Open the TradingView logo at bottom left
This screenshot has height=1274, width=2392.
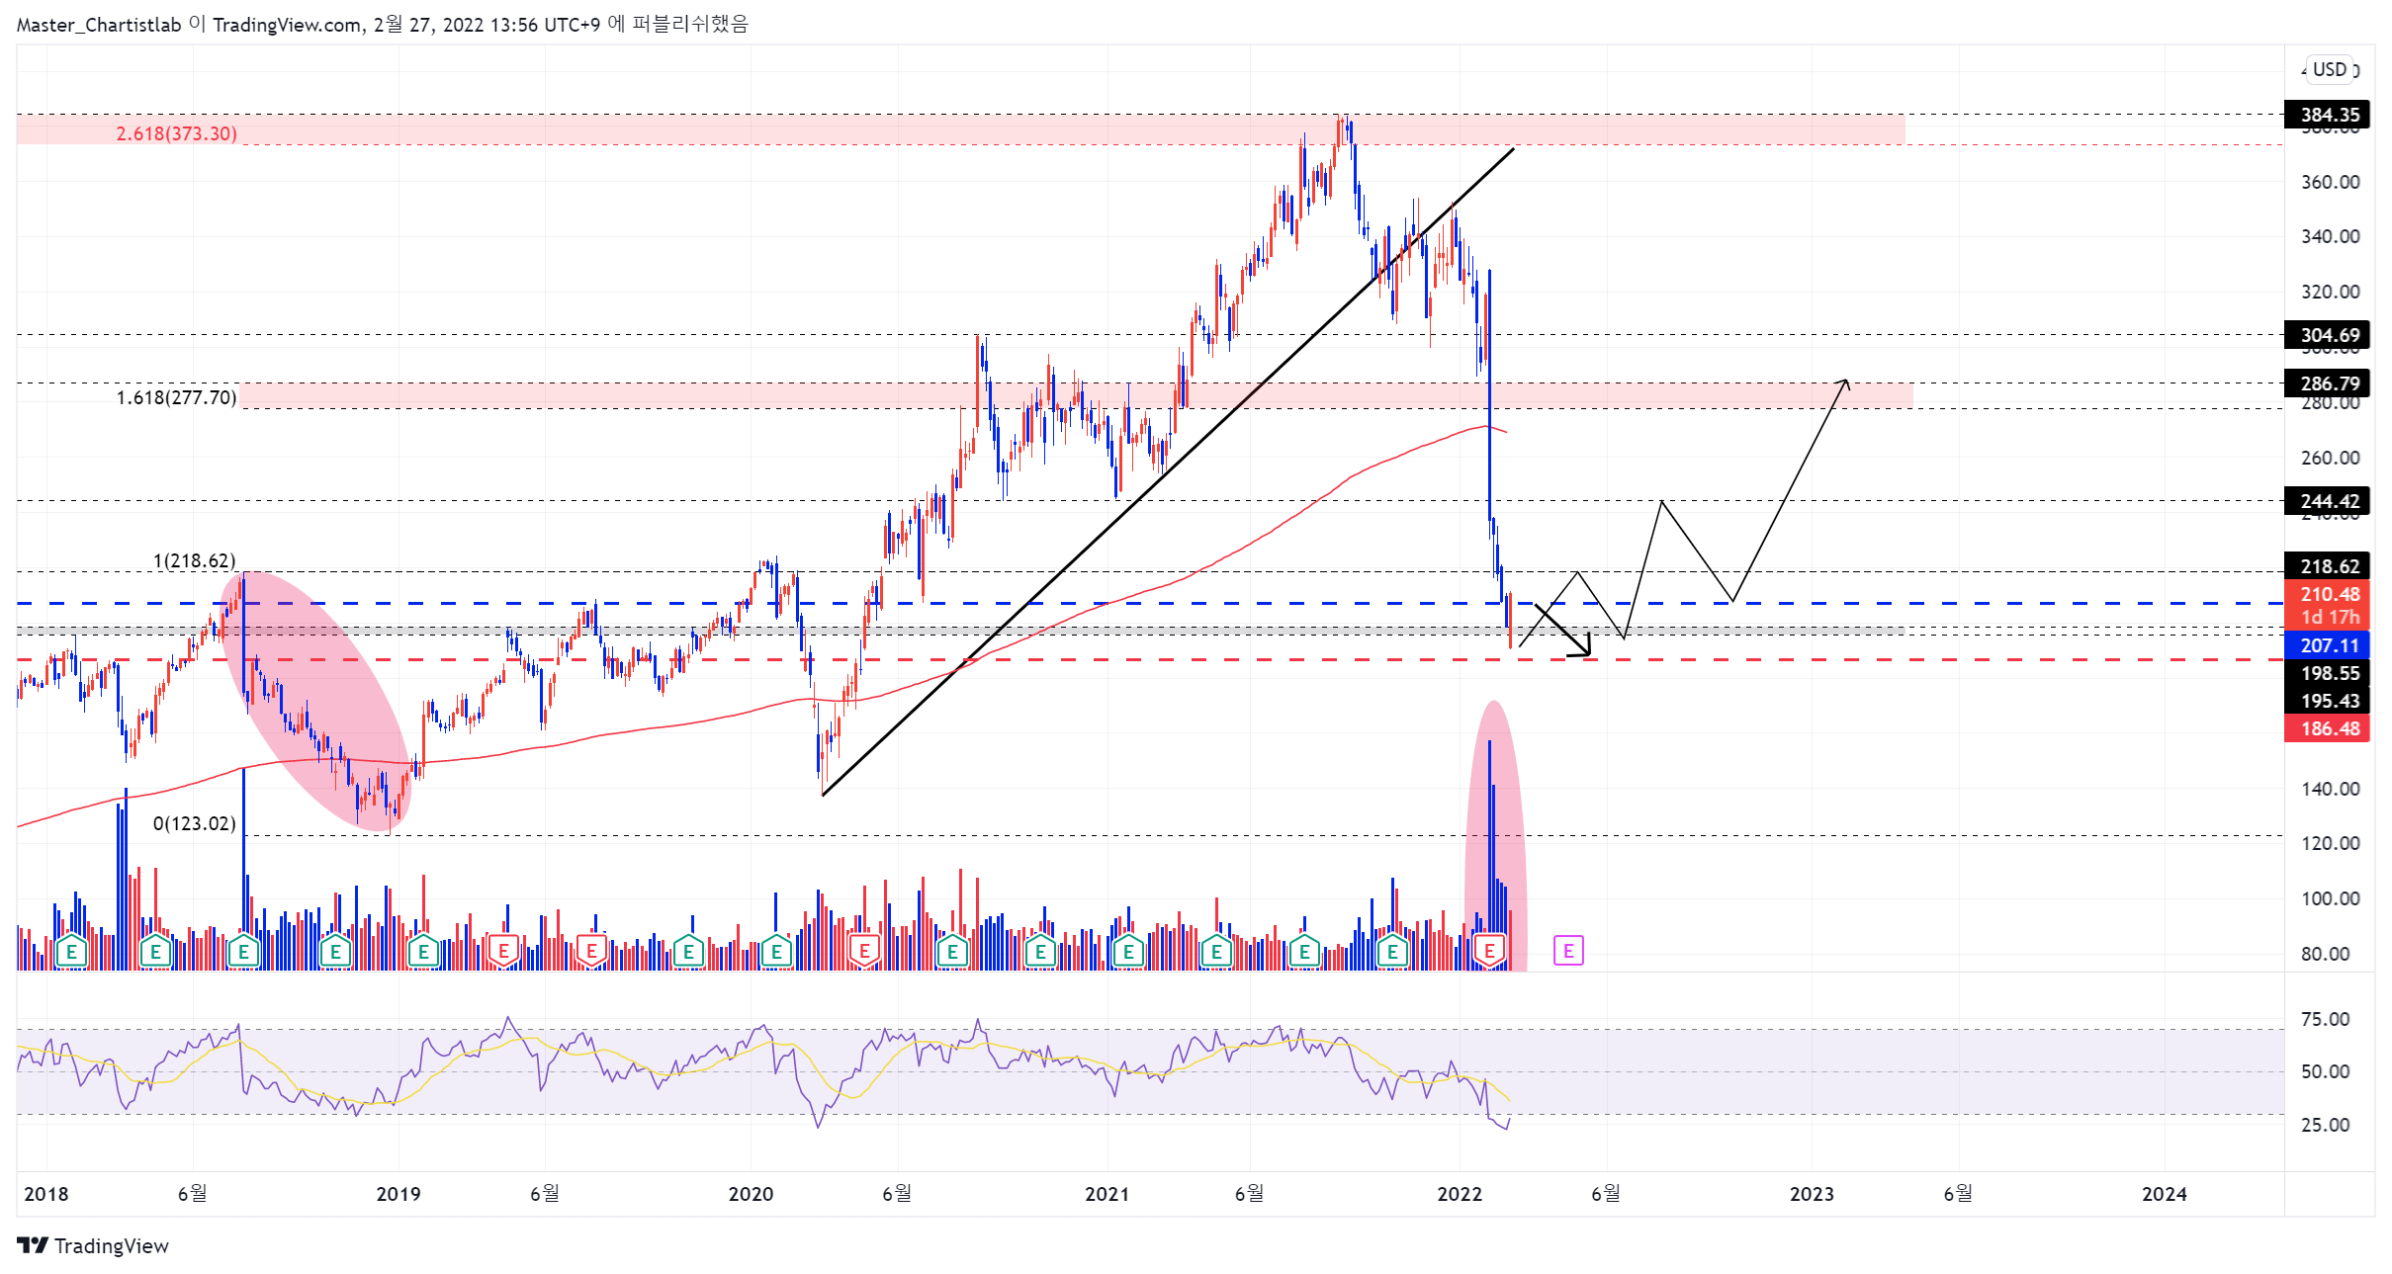(93, 1245)
